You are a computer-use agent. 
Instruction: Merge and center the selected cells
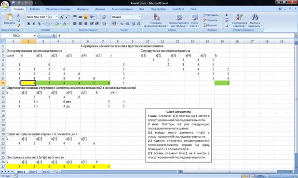point(104,24)
